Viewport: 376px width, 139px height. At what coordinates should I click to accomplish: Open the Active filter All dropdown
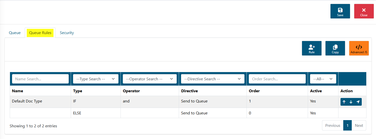click(x=323, y=79)
